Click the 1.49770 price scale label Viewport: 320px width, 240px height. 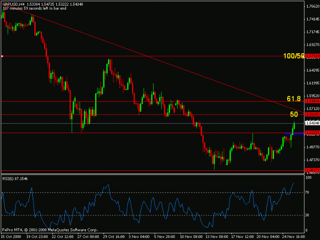[313, 147]
